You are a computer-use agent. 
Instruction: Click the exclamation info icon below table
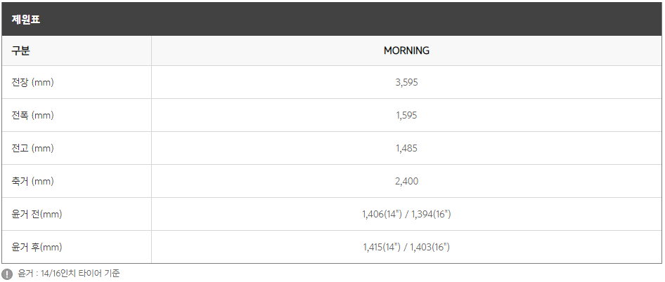7,274
